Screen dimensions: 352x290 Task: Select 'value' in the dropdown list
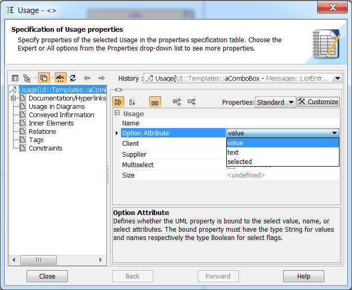[283, 143]
